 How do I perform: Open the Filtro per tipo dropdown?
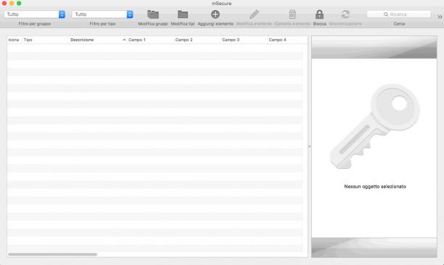[102, 14]
